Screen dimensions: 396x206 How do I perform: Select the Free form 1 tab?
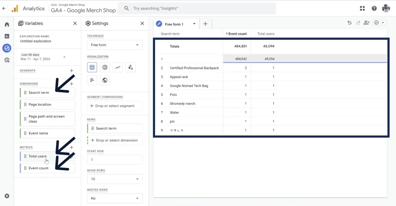point(174,24)
